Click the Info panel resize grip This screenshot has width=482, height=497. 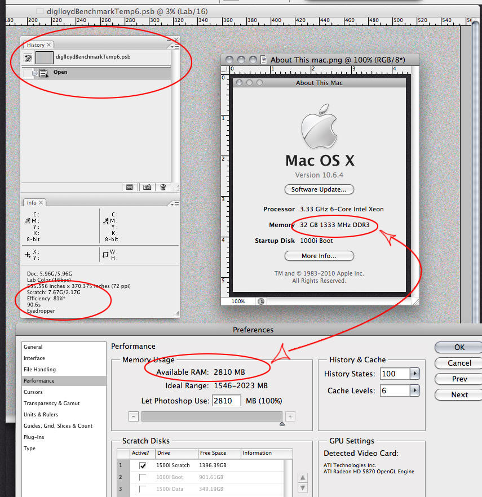[176, 314]
